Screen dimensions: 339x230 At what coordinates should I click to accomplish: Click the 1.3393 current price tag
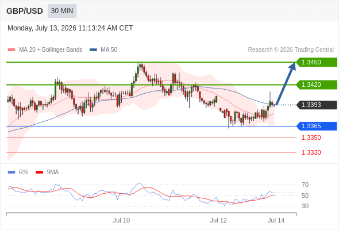click(317, 105)
